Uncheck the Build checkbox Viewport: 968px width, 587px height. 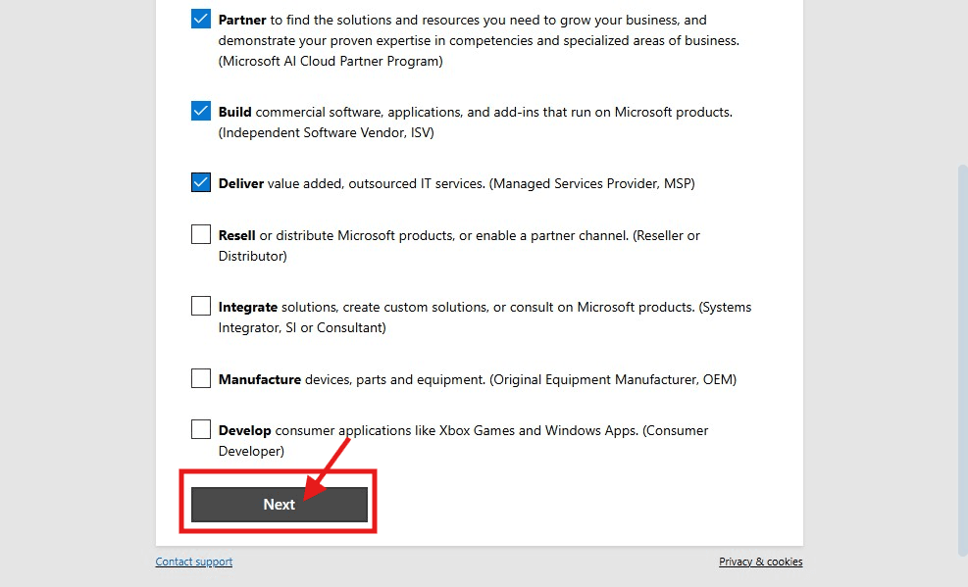201,111
